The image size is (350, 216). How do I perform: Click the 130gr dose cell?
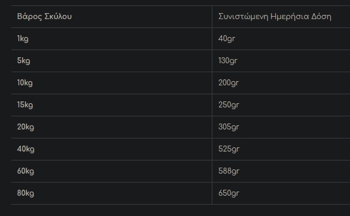click(x=281, y=61)
